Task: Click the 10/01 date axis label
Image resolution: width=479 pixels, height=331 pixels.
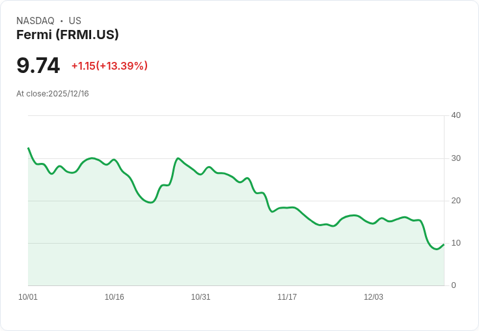Action: (28, 297)
